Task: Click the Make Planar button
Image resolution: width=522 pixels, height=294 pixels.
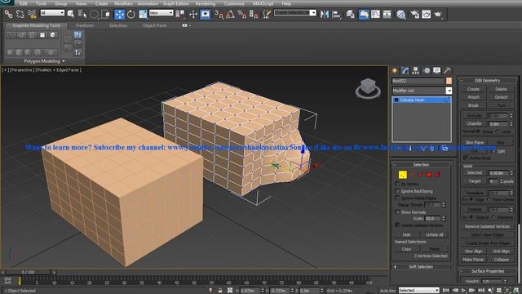Action: click(473, 260)
